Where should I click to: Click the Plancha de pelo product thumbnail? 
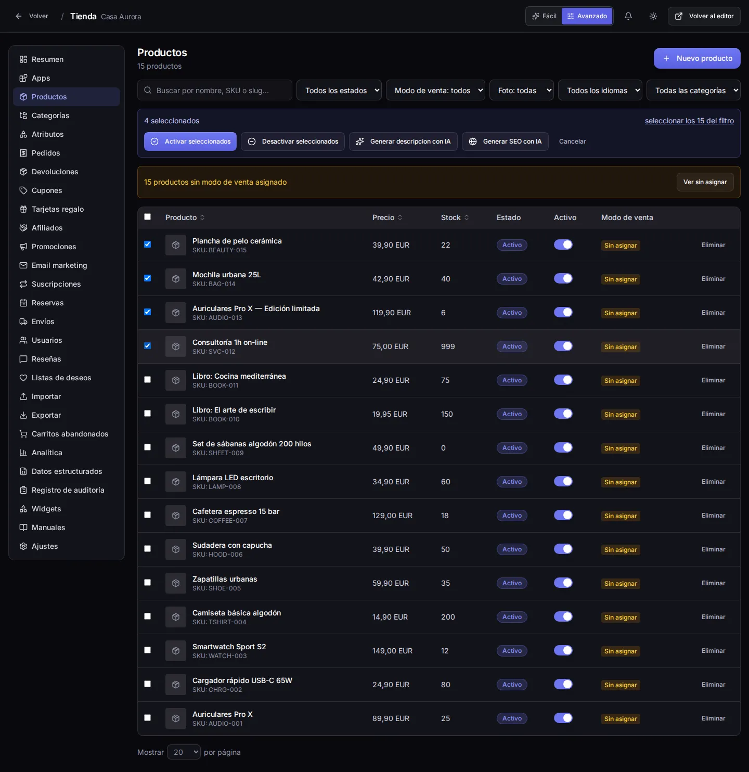click(176, 245)
